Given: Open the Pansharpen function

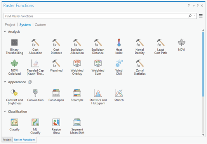Looking at the screenshot, I should pyautogui.click(x=56, y=95).
